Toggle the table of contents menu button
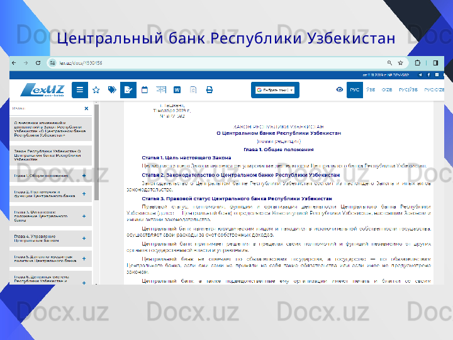The width and height of the screenshot is (453, 340). [80, 90]
